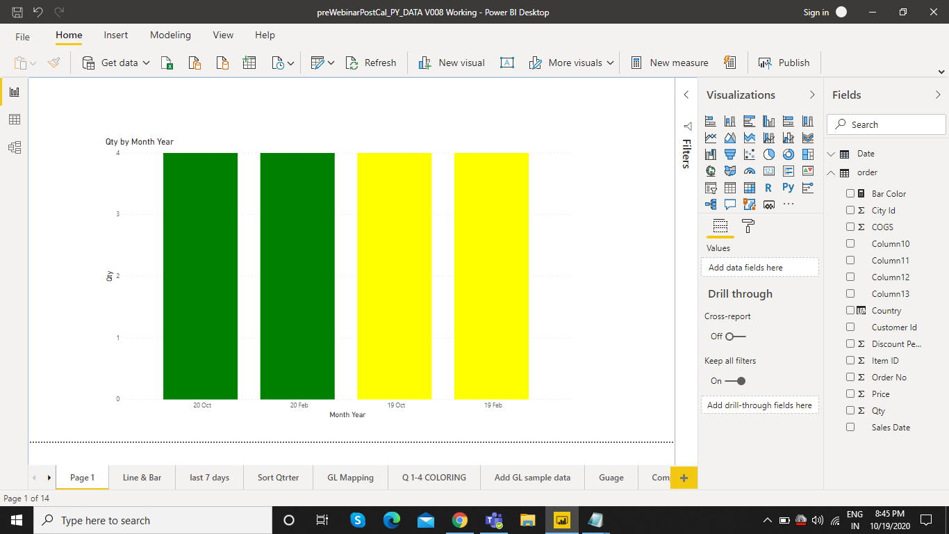Click the Refresh button in ribbon
The width and height of the screenshot is (949, 534).
click(x=371, y=63)
